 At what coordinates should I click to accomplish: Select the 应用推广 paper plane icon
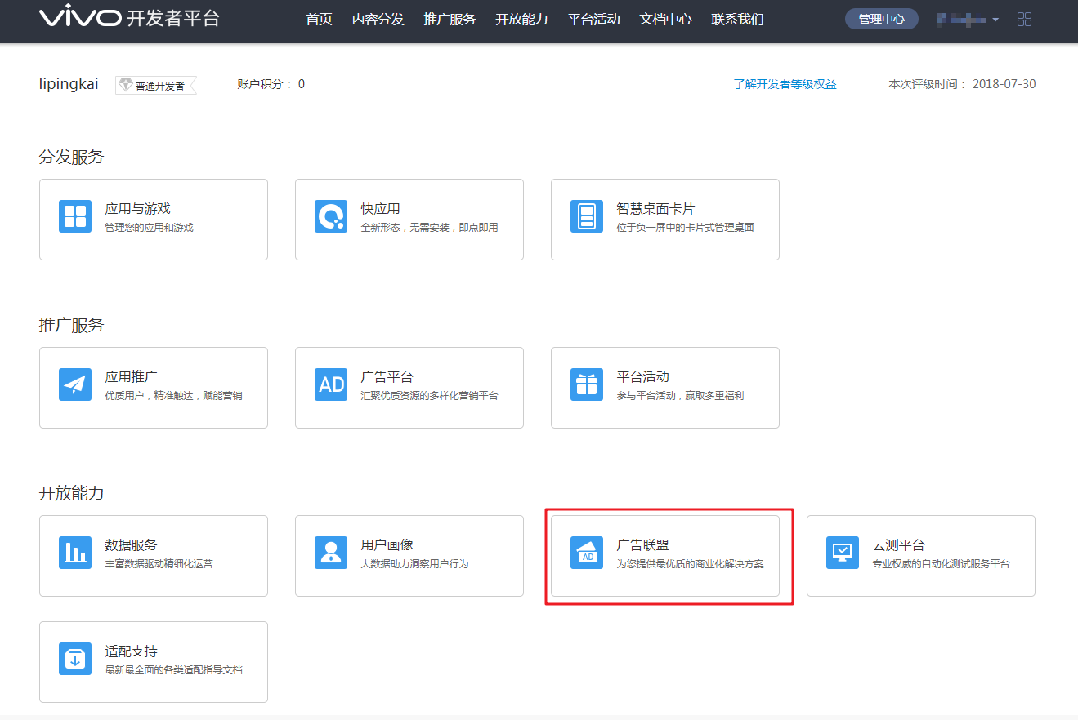point(75,384)
